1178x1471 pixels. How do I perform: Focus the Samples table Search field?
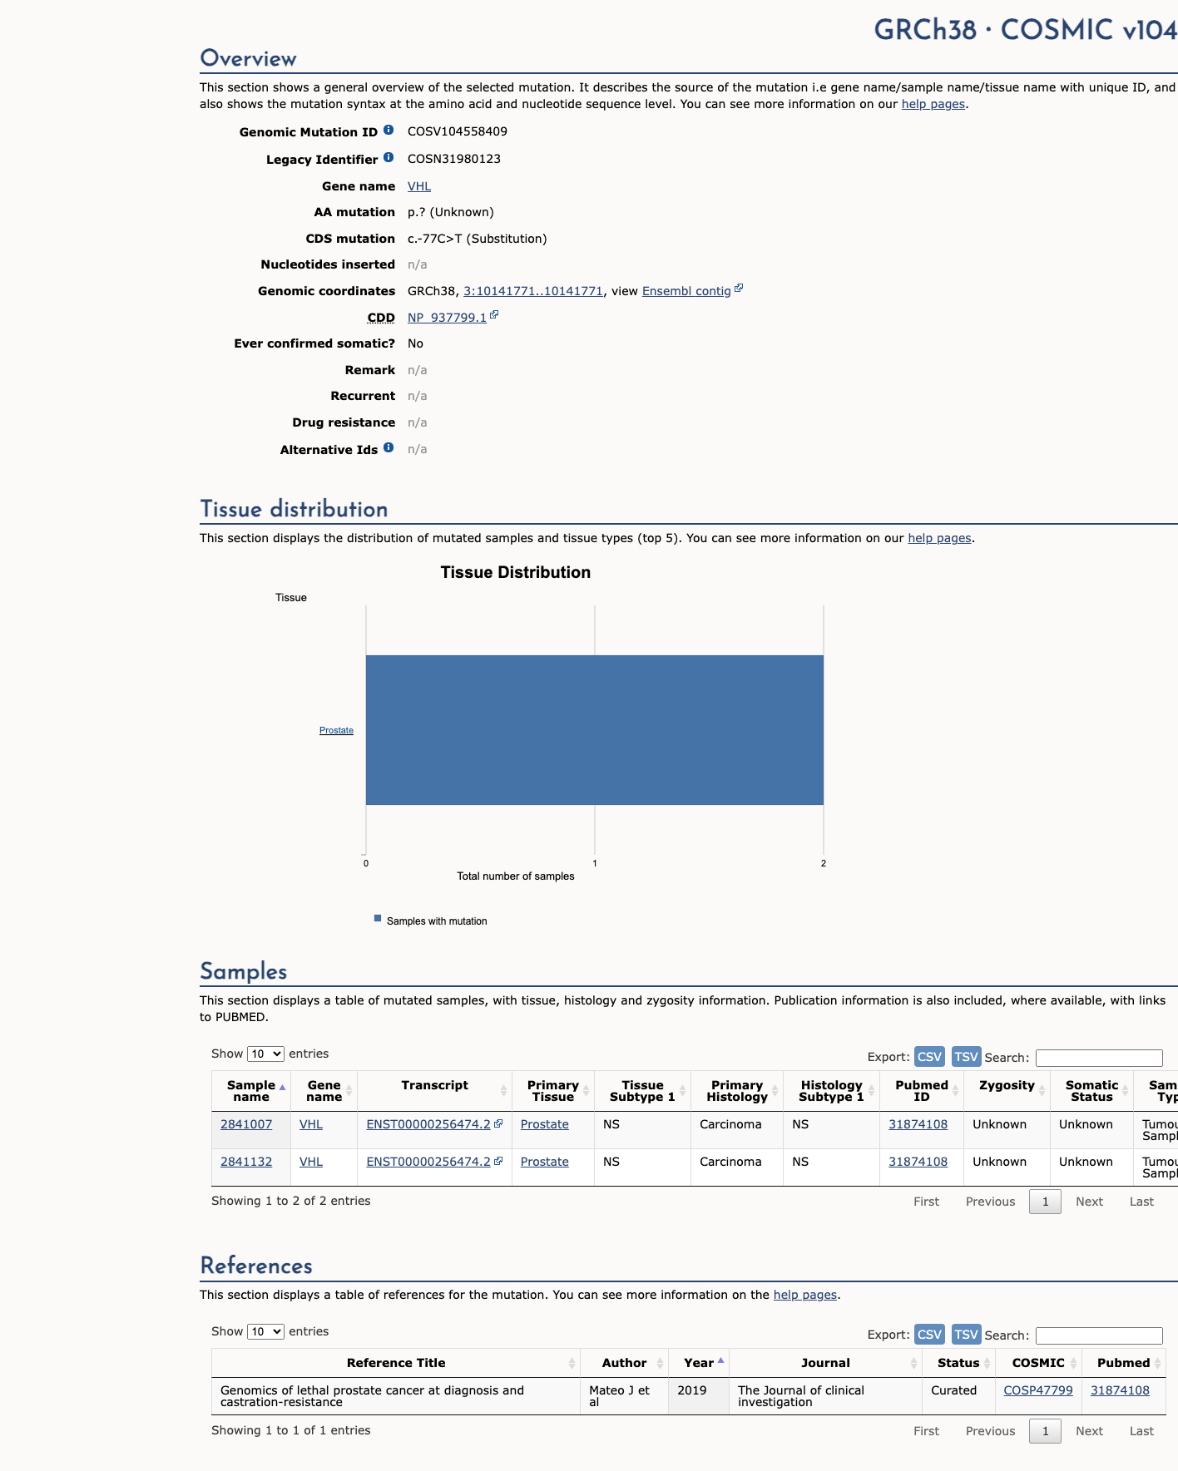(x=1099, y=1058)
